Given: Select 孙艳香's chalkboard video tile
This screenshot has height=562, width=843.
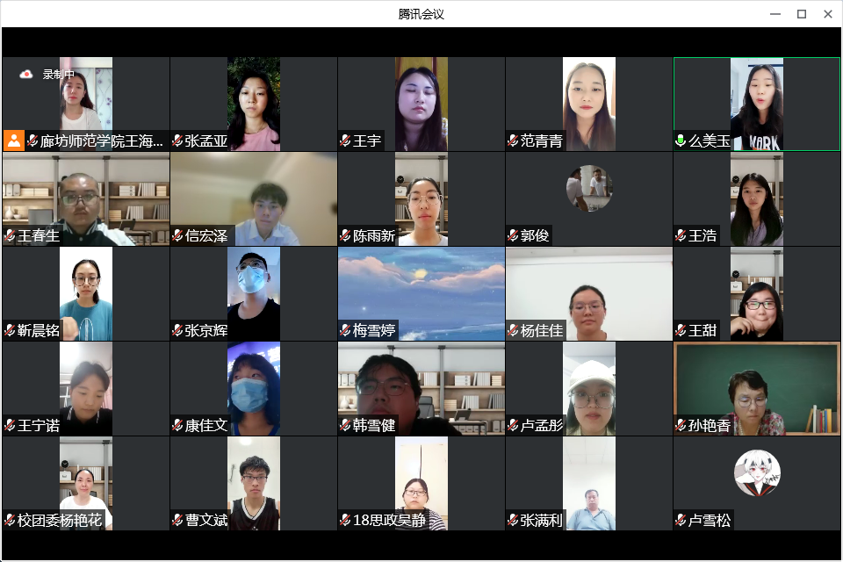Looking at the screenshot, I should click(756, 388).
